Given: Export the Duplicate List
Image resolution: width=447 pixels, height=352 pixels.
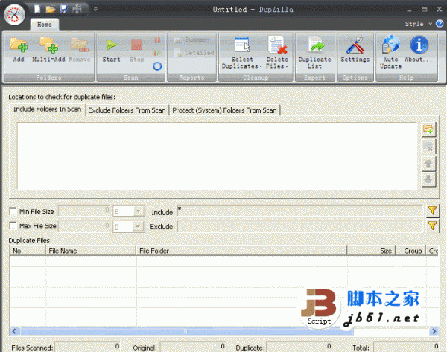Looking at the screenshot, I should click(314, 52).
